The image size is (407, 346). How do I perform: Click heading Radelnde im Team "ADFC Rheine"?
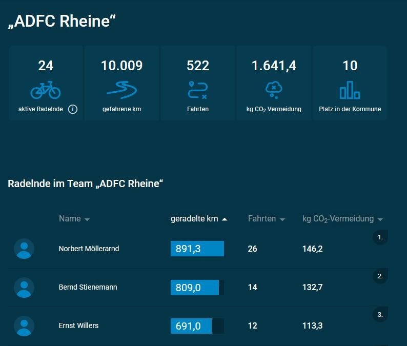[x=86, y=184]
